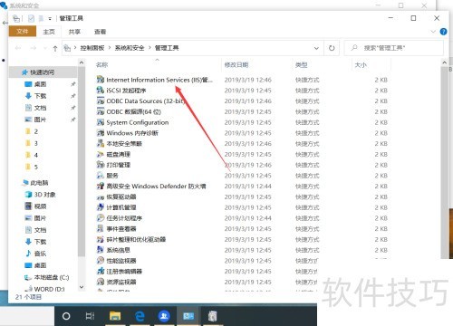This screenshot has width=453, height=326.
Task: Open Task View on the taskbar
Action: click(90, 316)
